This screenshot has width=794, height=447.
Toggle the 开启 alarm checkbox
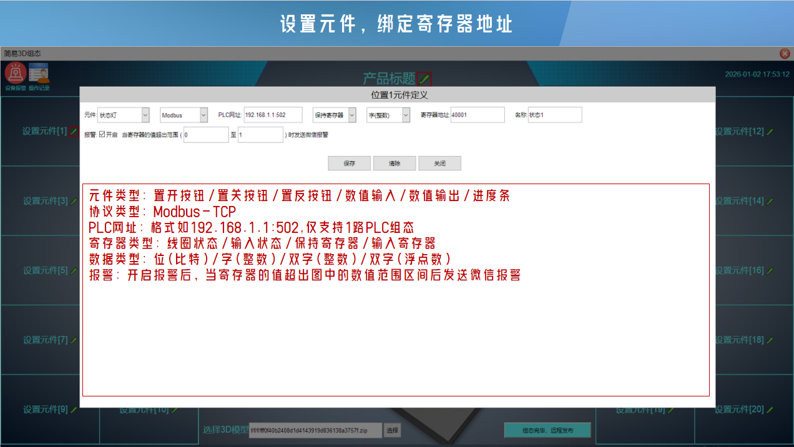(102, 134)
